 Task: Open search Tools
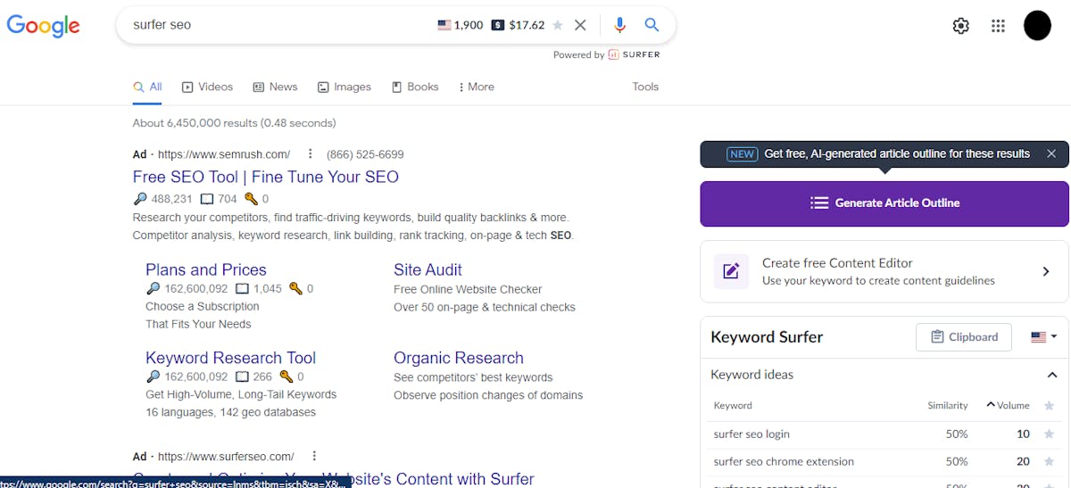(x=645, y=87)
